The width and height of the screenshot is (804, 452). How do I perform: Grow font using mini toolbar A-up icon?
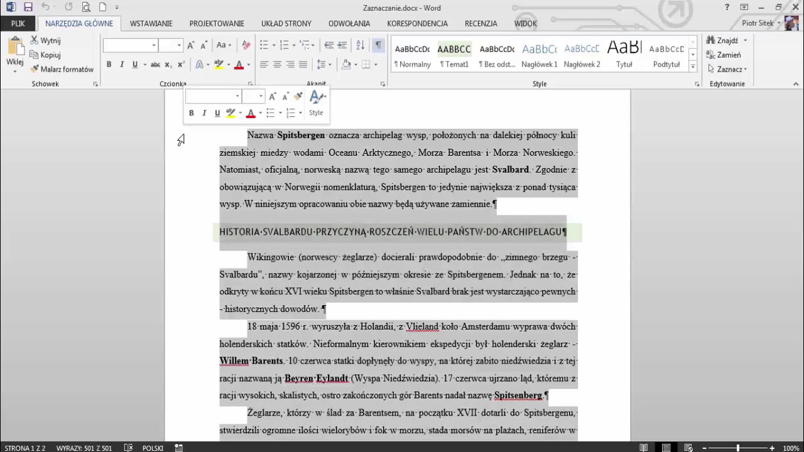(x=272, y=96)
